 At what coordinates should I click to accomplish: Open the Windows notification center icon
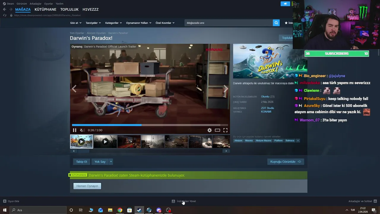tap(373, 210)
